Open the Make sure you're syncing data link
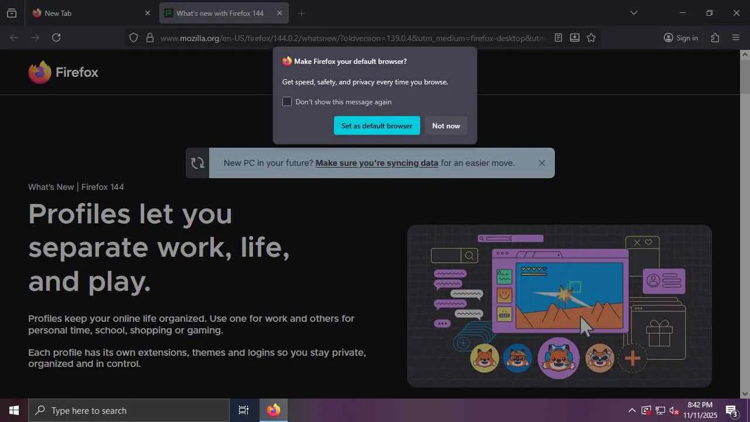The image size is (750, 422). 377,163
